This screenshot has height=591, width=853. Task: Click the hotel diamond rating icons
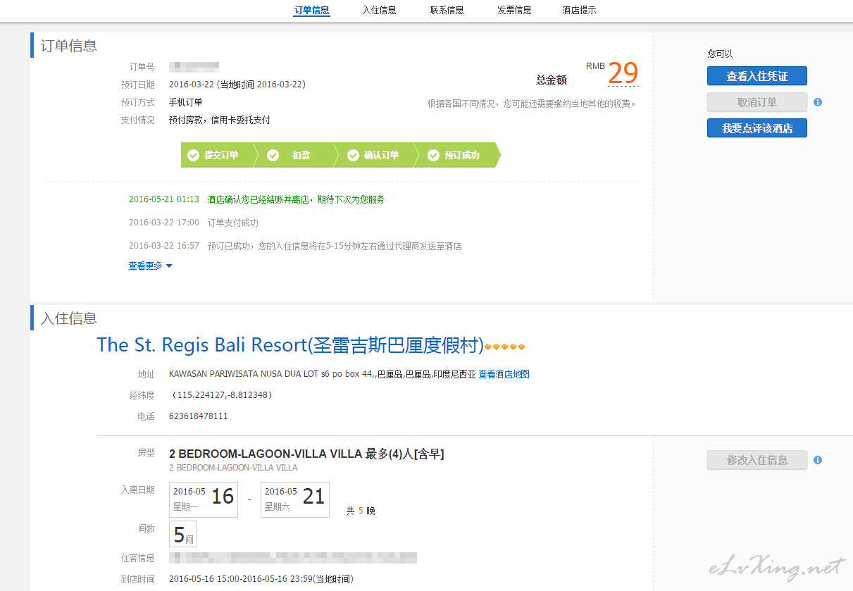point(505,347)
